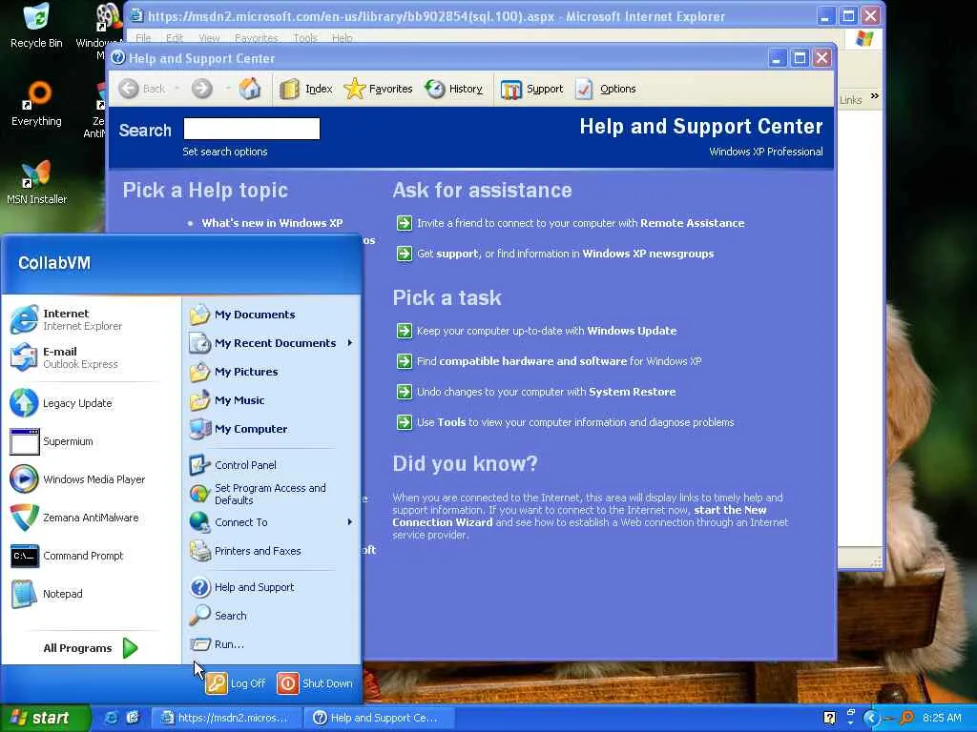Open the View menu in Internet Explorer
This screenshot has width=977, height=732.
pyautogui.click(x=209, y=38)
